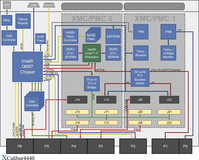Click the 32-Lane PCI Express Switch block

coord(140,78)
